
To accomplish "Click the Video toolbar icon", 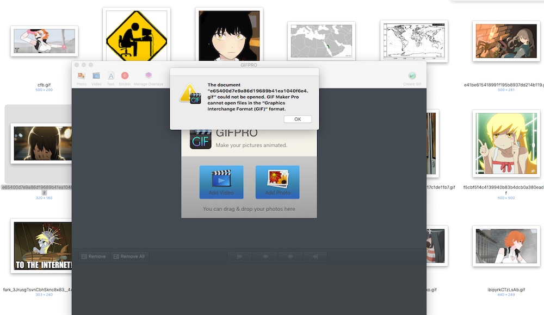I will pos(96,76).
